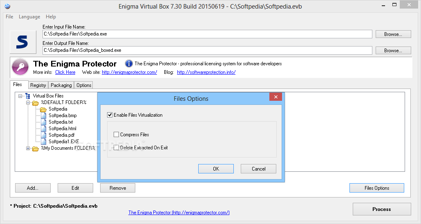Click the Softpedia.txt file icon
This screenshot has height=224, width=421.
pyautogui.click(x=43, y=122)
